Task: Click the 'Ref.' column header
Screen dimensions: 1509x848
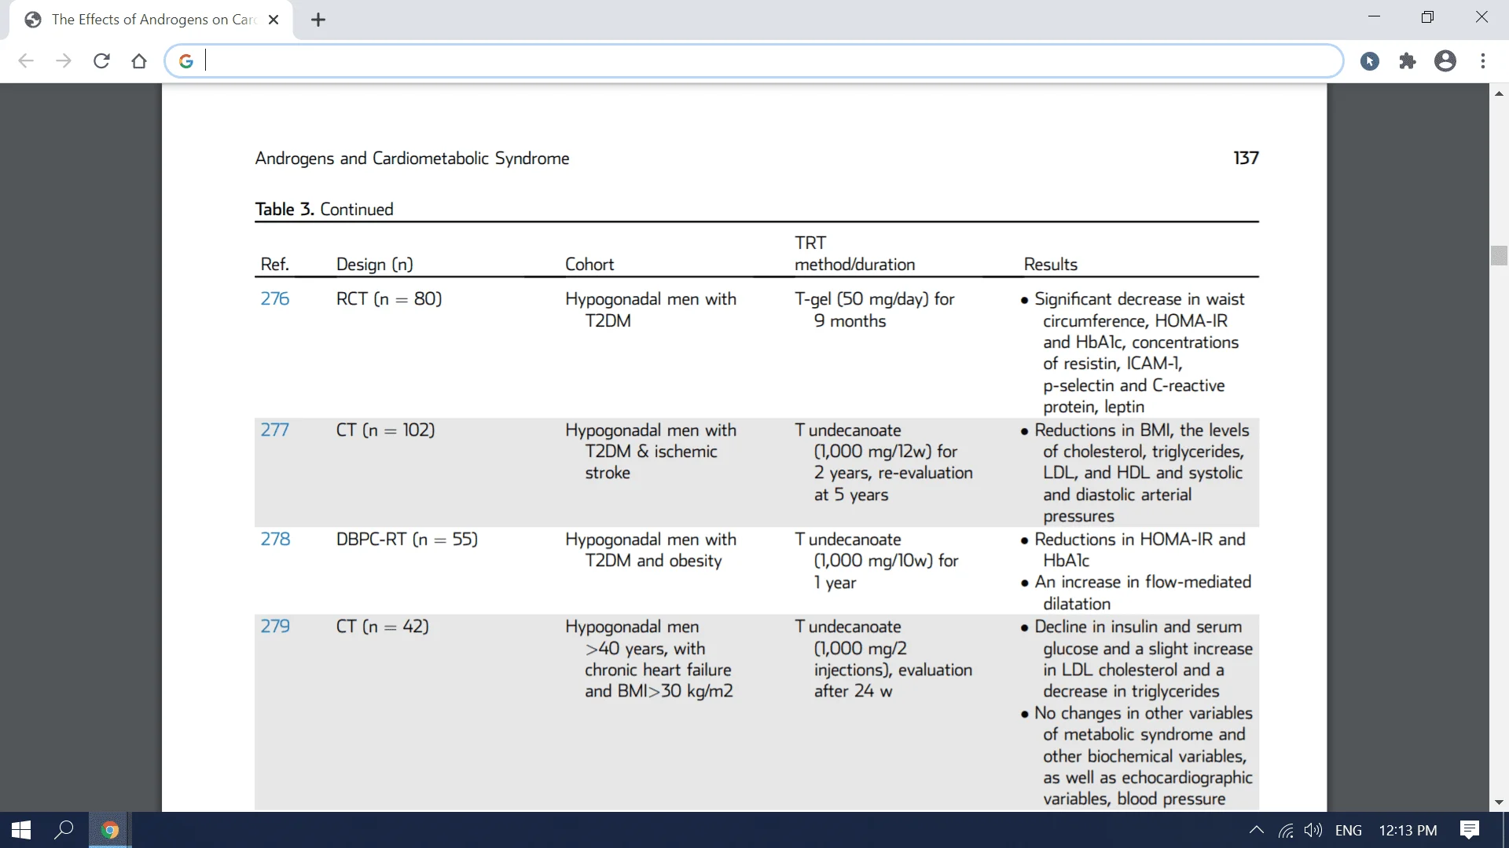Action: pyautogui.click(x=275, y=265)
